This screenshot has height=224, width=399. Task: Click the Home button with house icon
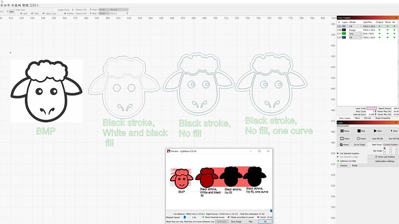[344, 145]
